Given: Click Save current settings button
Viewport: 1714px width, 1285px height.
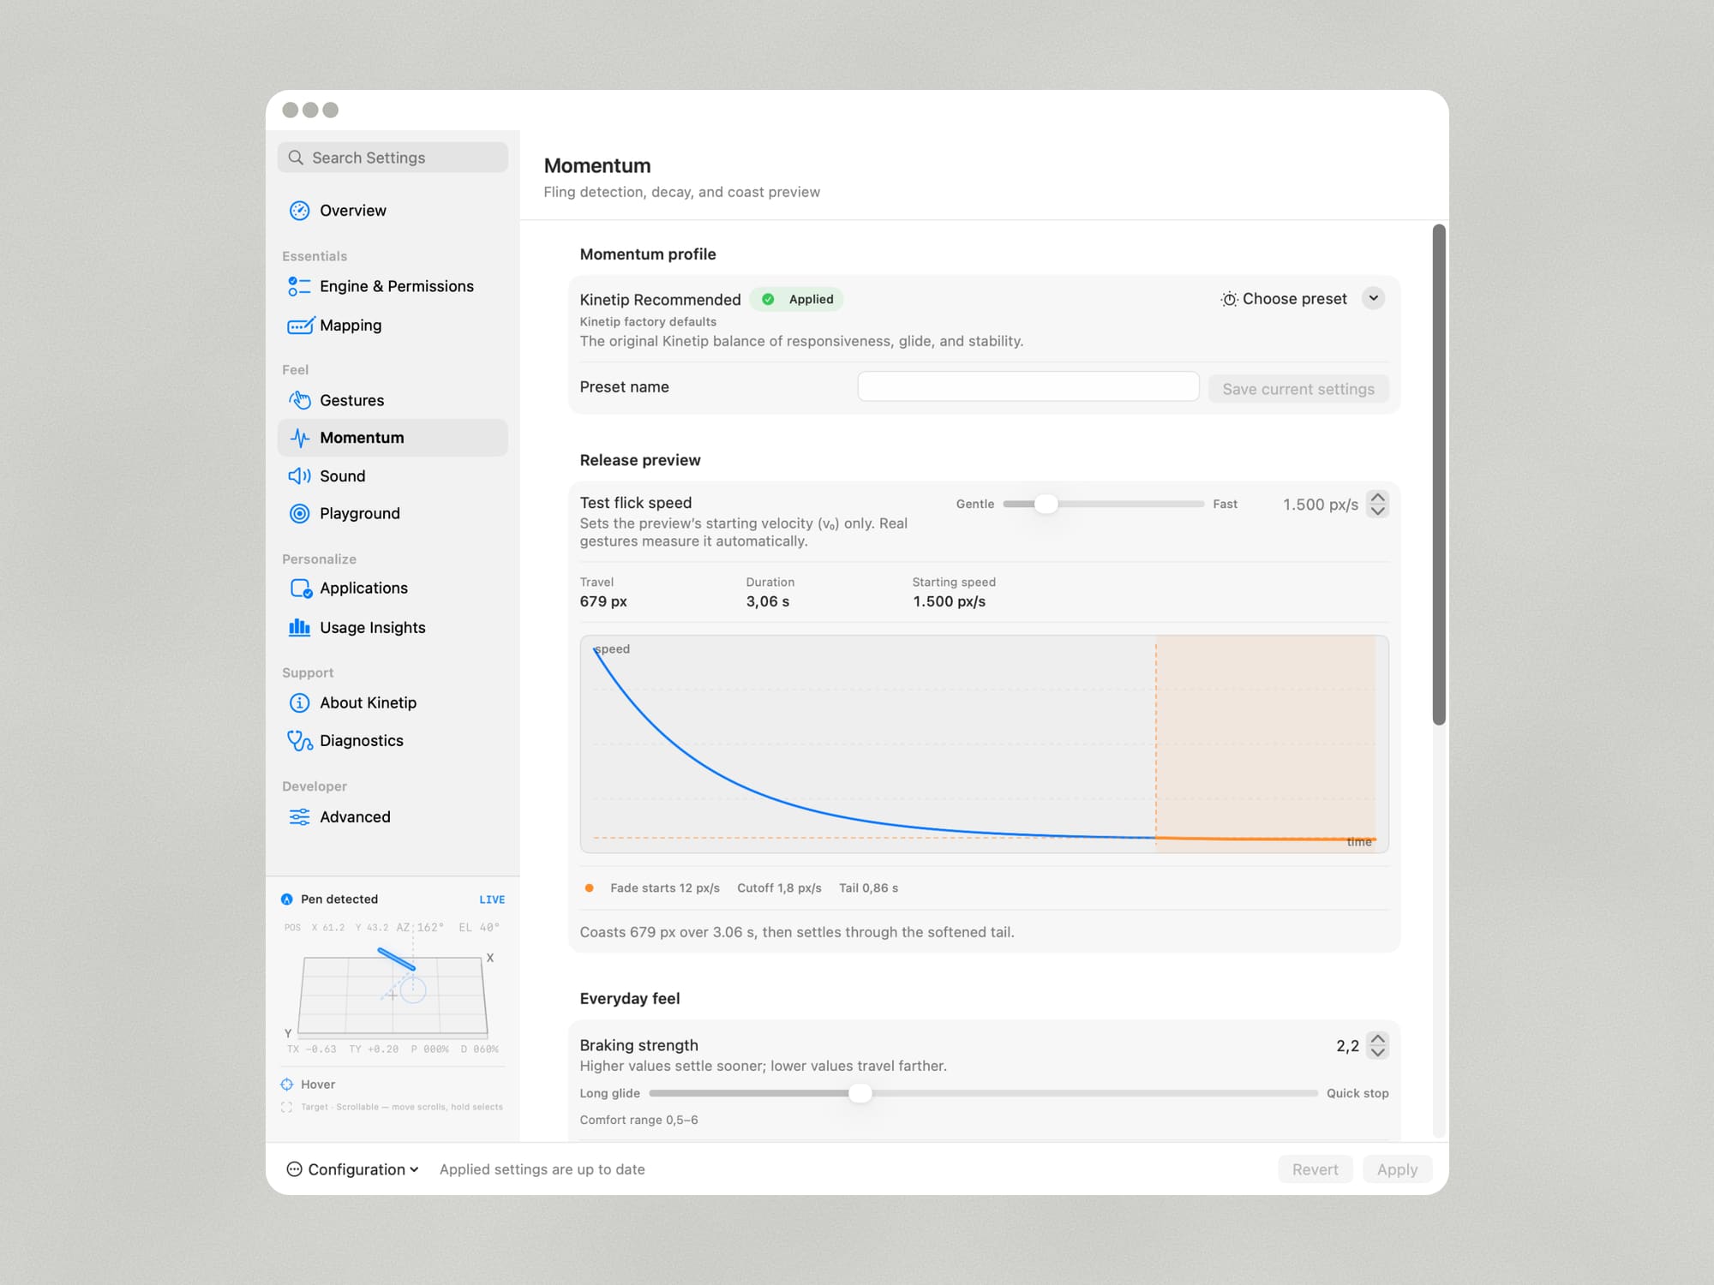Looking at the screenshot, I should (1298, 389).
